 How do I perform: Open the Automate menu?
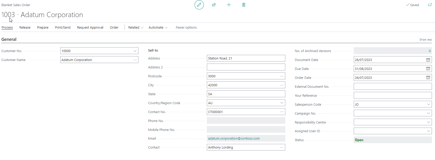(158, 28)
